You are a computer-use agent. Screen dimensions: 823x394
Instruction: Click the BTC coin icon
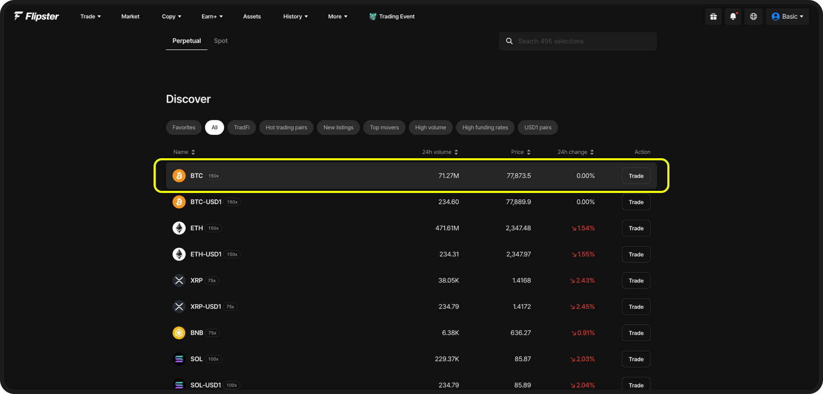179,176
